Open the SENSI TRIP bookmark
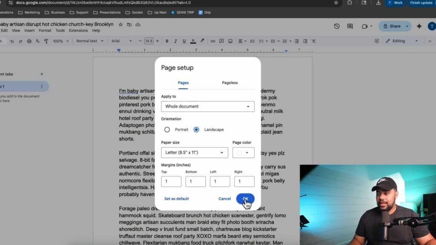This screenshot has width=436, height=245. [183, 12]
